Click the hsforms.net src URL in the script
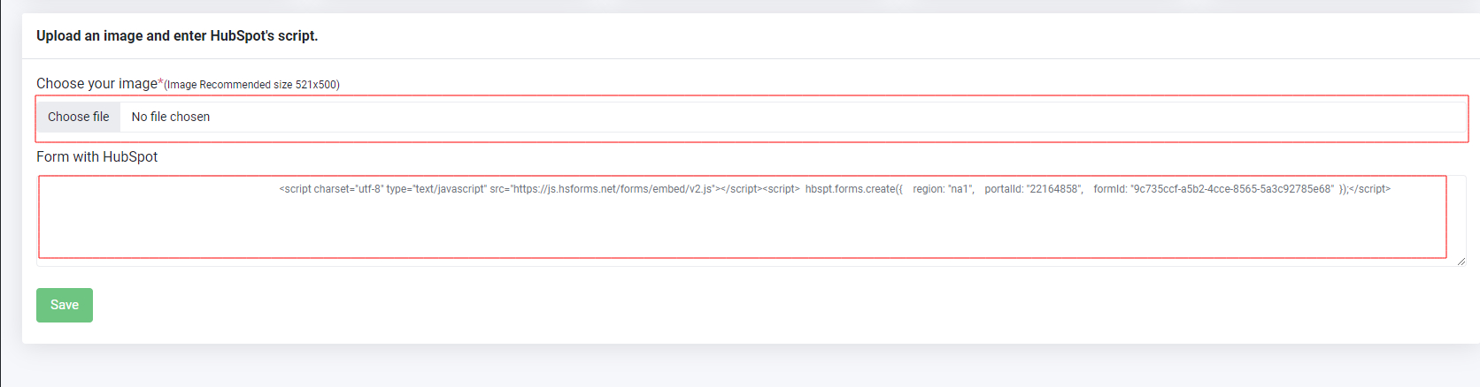 click(613, 189)
